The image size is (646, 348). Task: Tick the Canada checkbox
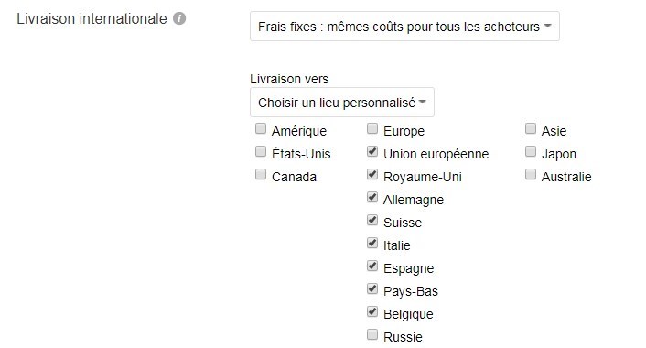point(261,174)
